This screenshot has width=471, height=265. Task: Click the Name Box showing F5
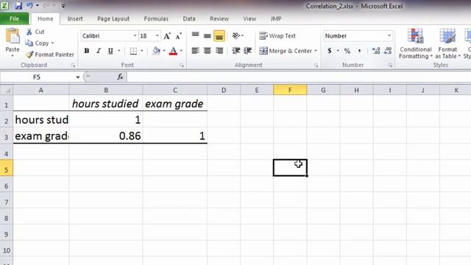(x=37, y=77)
